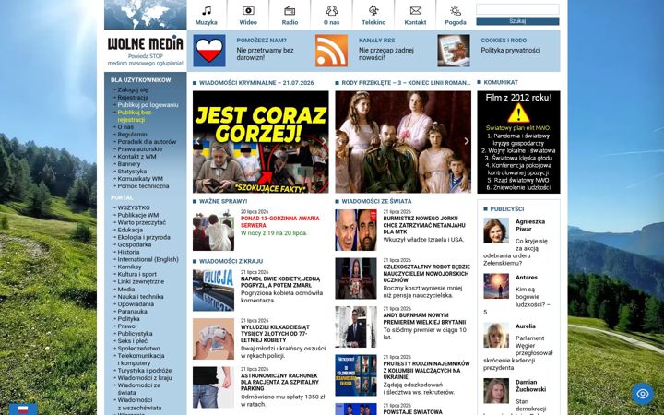
Task: Click the world map header logo
Action: 146,15
